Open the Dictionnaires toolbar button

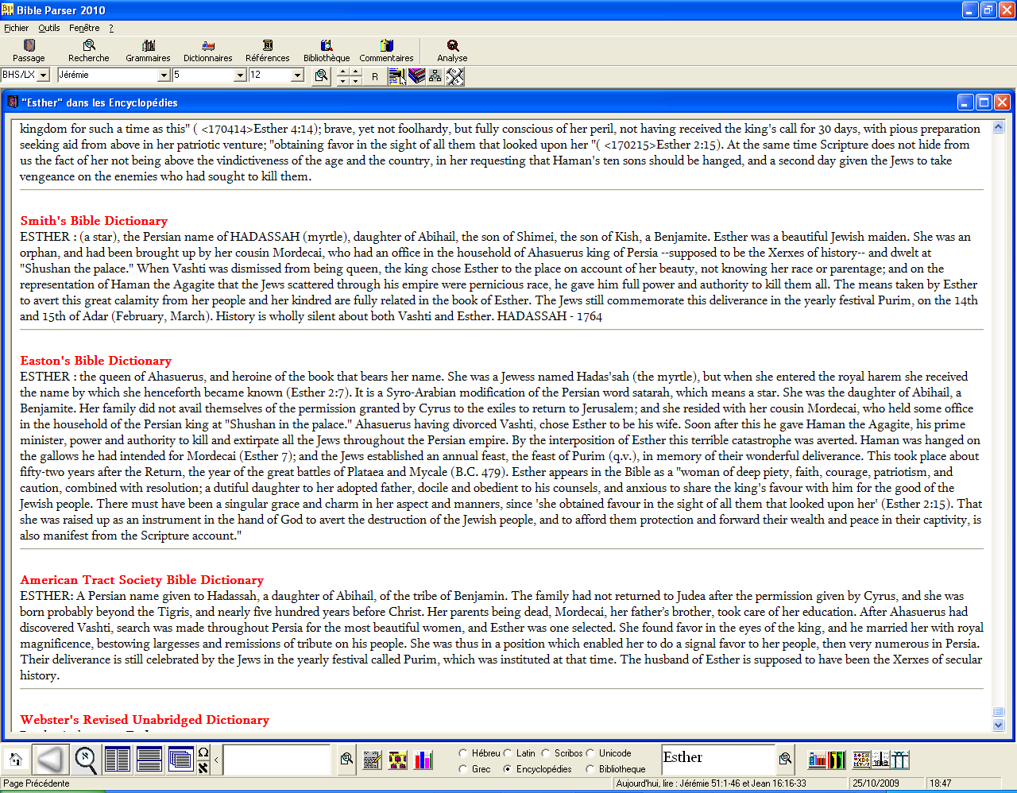click(208, 51)
